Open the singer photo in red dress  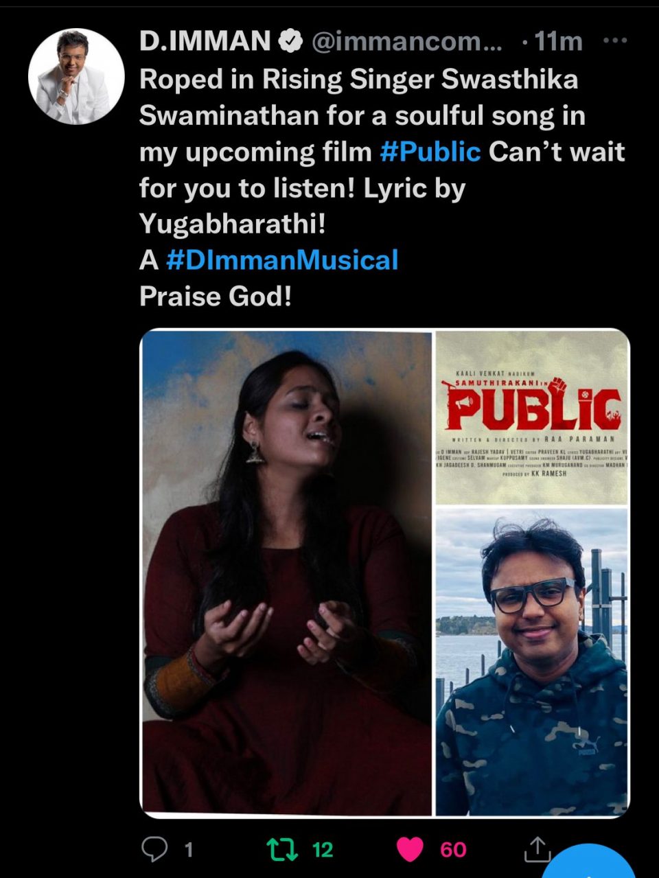point(286,573)
